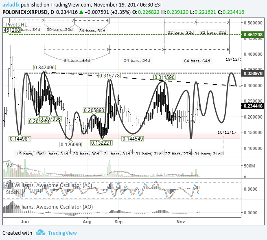Click the Jun label on time axis
This screenshot has width=267, height=240.
25,222
